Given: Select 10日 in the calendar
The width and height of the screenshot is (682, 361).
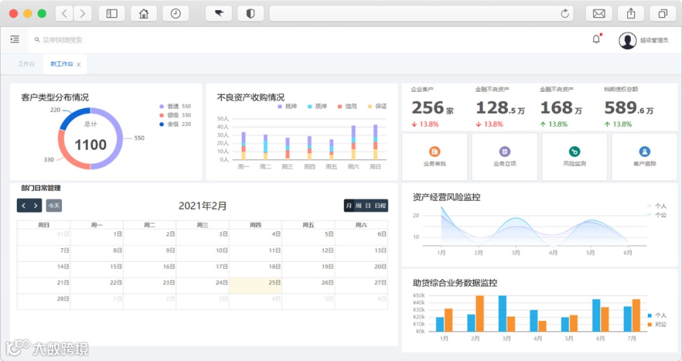Looking at the screenshot, I should [202, 254].
